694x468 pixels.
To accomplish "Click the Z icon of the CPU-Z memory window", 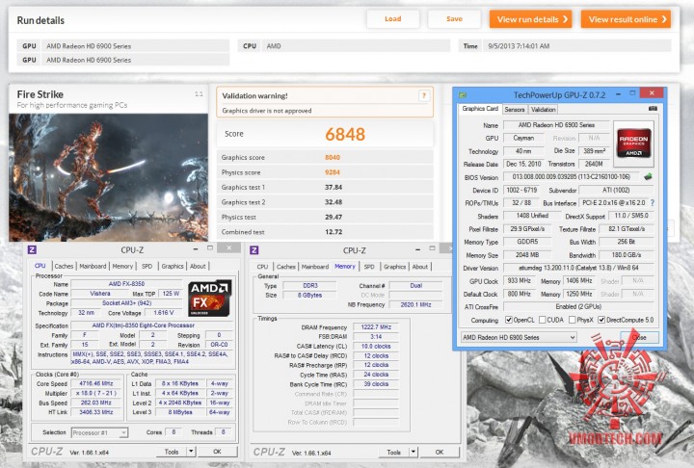I will [254, 250].
